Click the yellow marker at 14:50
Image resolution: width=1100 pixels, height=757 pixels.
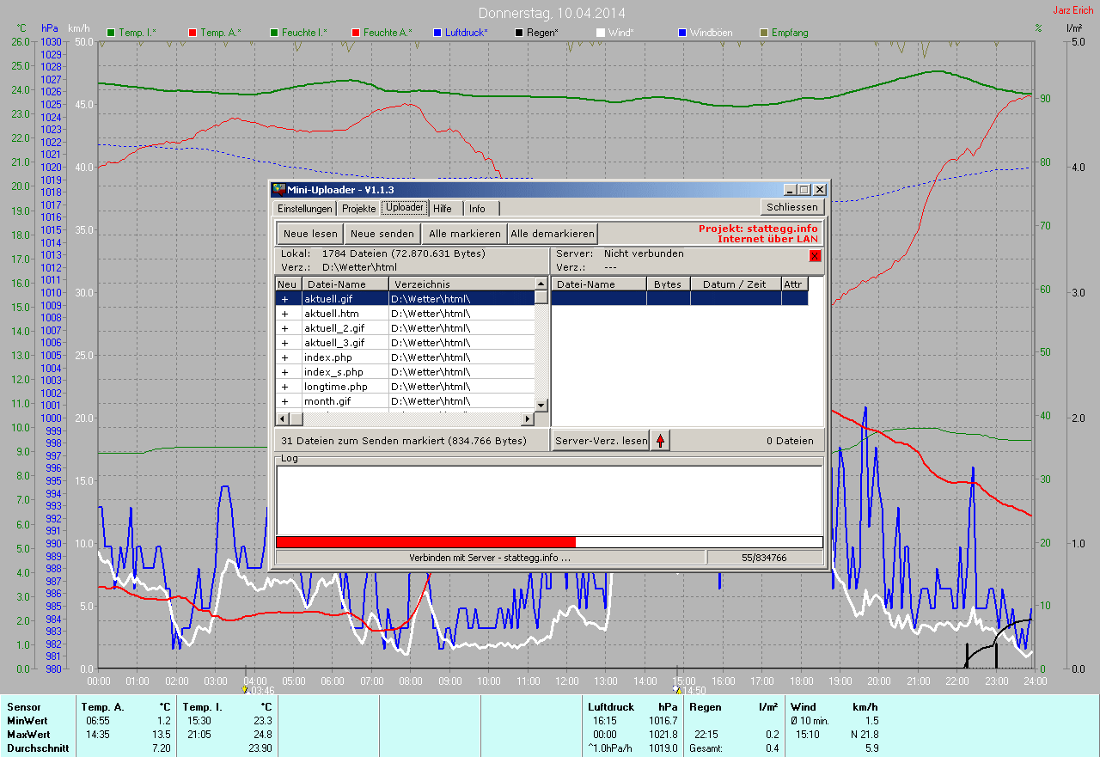(x=677, y=689)
